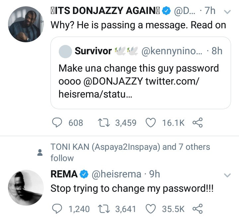Share REMA's password tweet
The height and width of the screenshot is (217, 239).
[x=198, y=209]
